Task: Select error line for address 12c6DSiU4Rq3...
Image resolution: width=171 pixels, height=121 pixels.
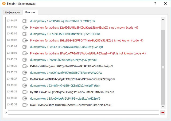Action: point(84,28)
